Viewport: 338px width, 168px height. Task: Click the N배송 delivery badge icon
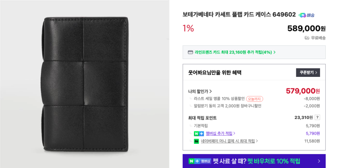(x=306, y=15)
